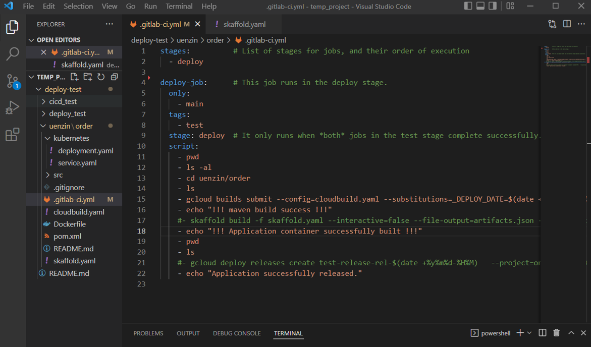This screenshot has width=591, height=347.
Task: Kill terminal with the trash icon
Action: [556, 333]
